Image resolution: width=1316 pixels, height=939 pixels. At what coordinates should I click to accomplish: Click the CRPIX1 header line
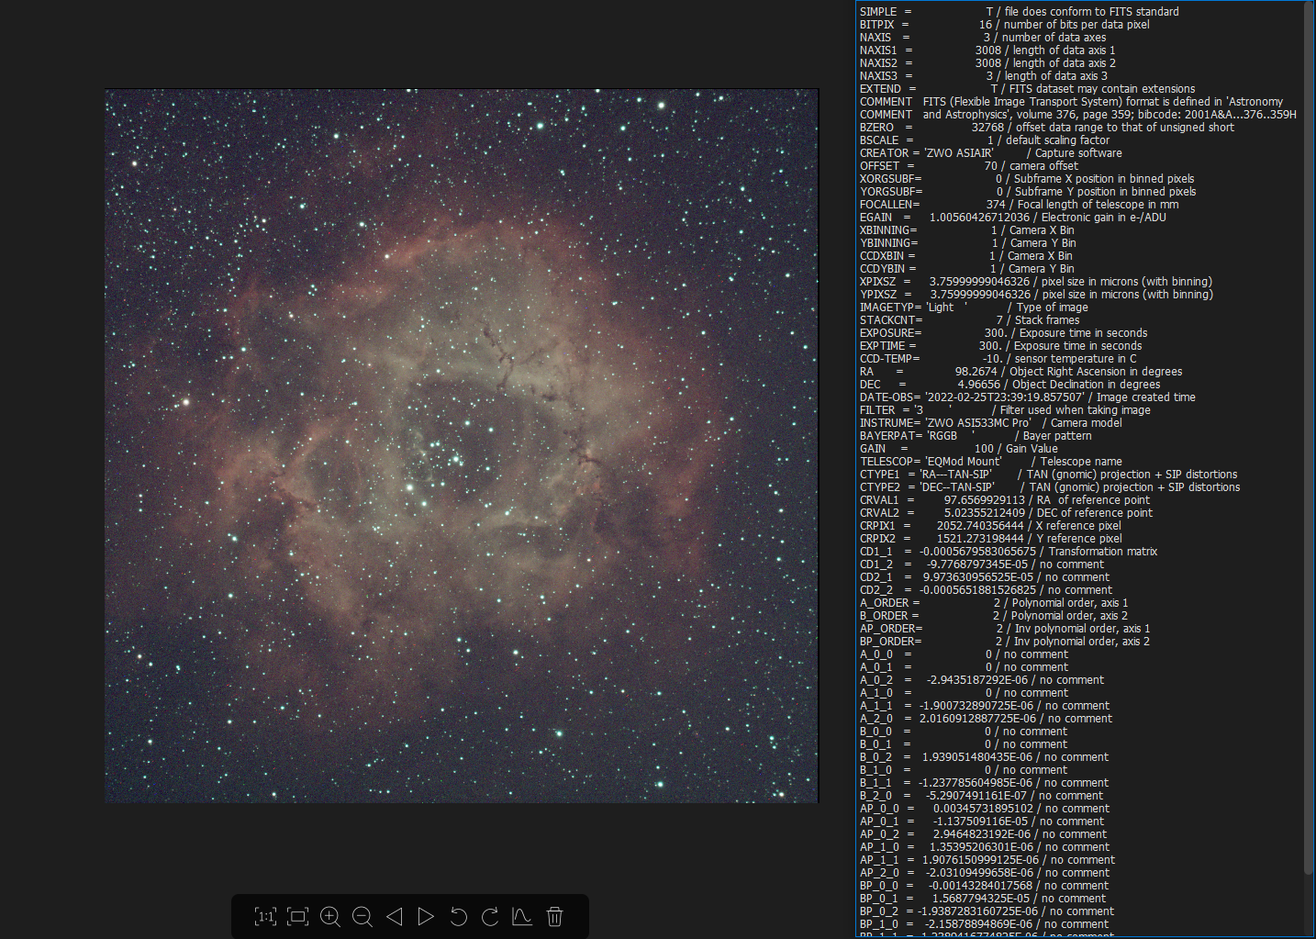pos(991,526)
